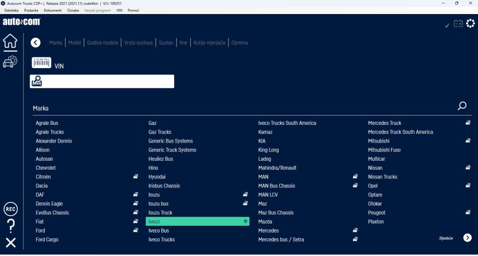478x256 pixels.
Task: Click the VIN barcode icon
Action: point(42,62)
